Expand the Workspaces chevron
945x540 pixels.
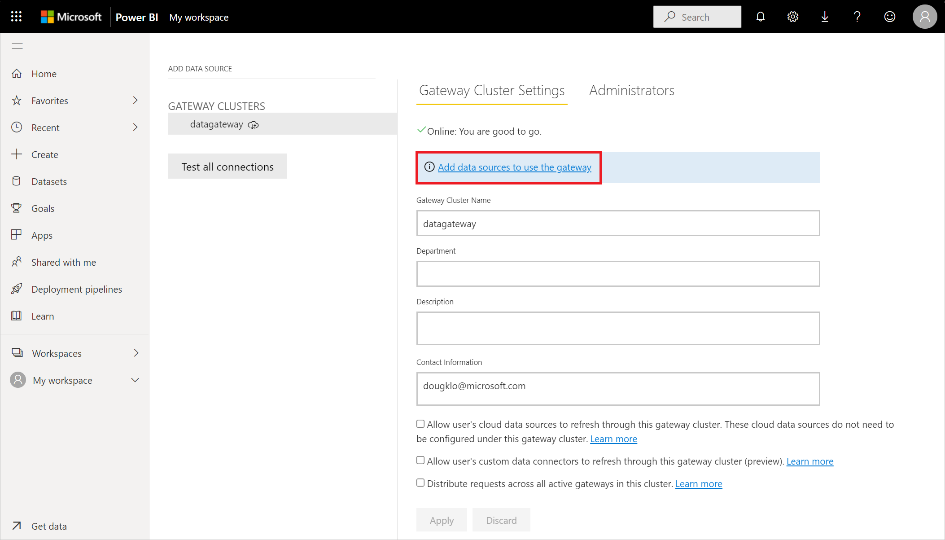pos(136,353)
